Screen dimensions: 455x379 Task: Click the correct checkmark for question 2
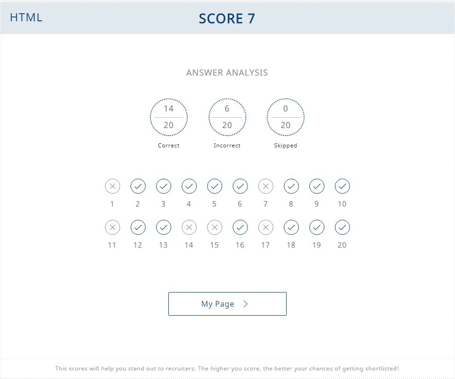(x=138, y=186)
